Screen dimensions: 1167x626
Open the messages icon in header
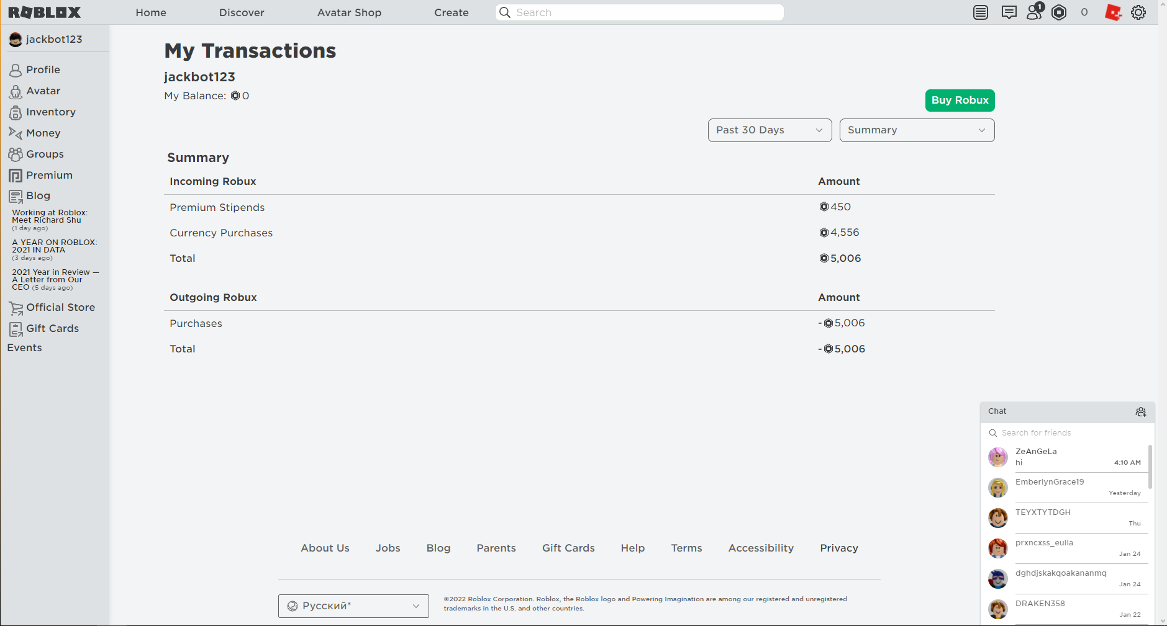(1009, 12)
